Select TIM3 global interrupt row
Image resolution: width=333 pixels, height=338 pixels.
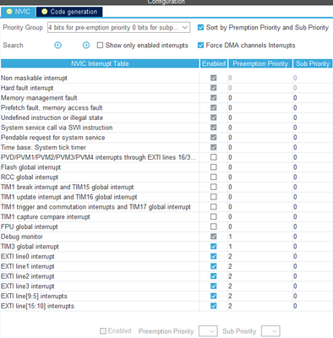(166, 247)
